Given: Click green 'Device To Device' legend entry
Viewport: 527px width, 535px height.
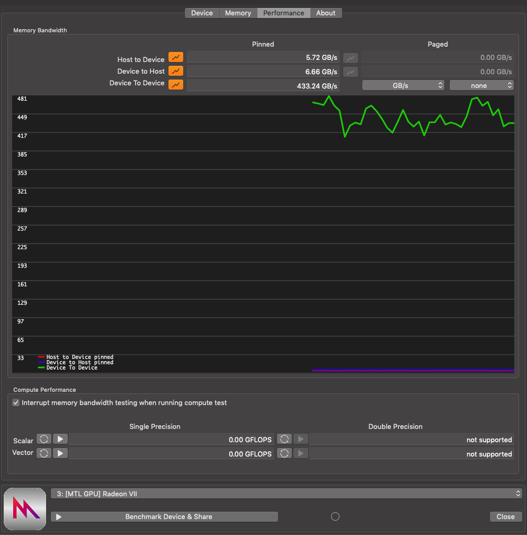Looking at the screenshot, I should [x=68, y=368].
